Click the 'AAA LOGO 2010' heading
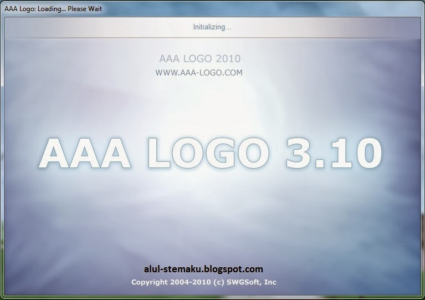The height and width of the screenshot is (300, 425). point(200,59)
